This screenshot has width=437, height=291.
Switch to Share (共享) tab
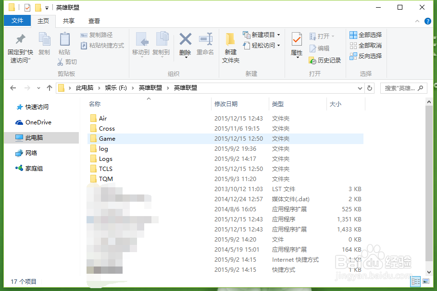[69, 21]
